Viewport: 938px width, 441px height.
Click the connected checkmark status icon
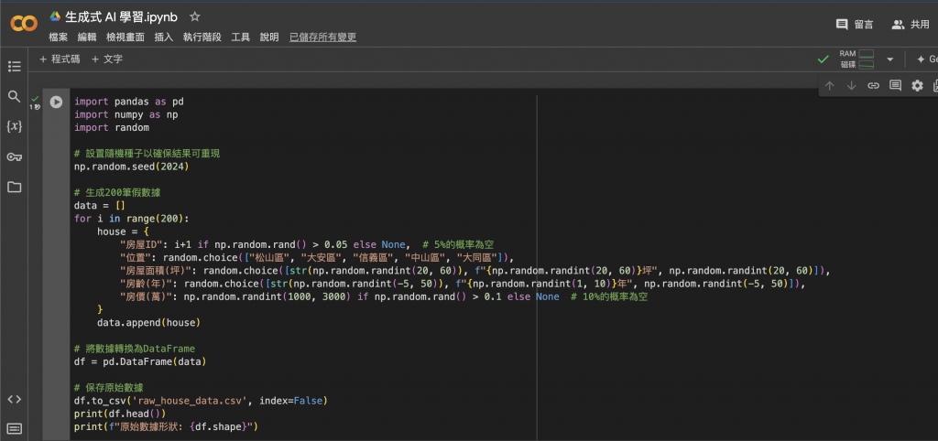(x=823, y=59)
